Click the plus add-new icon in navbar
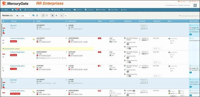Image resolution: width=200 pixels, height=97 pixels. pyautogui.click(x=12, y=10)
